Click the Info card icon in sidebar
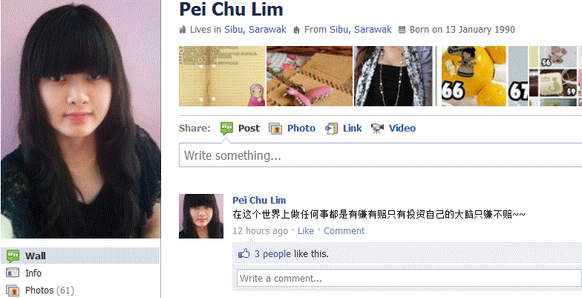Image resolution: width=582 pixels, height=298 pixels. 13,273
